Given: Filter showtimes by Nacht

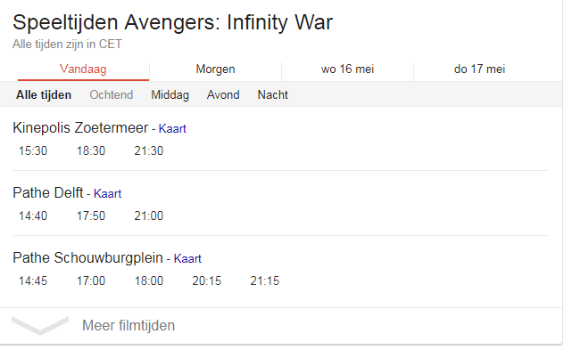Looking at the screenshot, I should tap(273, 94).
